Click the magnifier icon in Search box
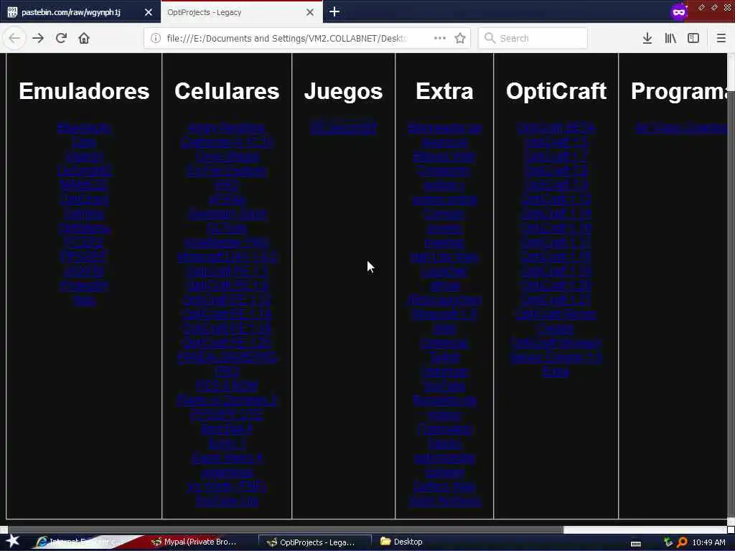Viewport: 735px width, 551px height. (490, 38)
